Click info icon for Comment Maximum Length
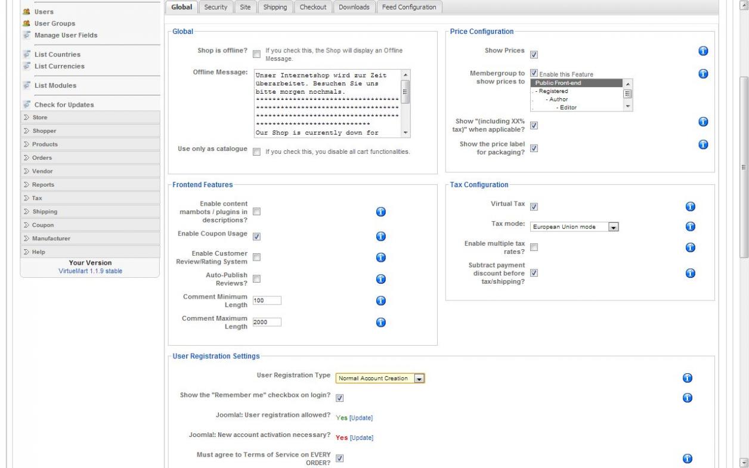Image resolution: width=749 pixels, height=468 pixels. click(381, 322)
